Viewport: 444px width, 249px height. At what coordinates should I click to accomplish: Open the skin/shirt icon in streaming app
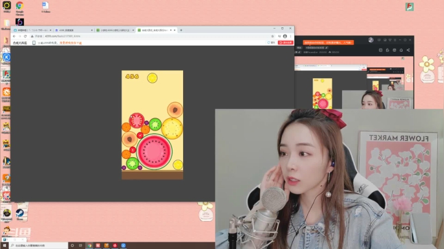click(390, 40)
